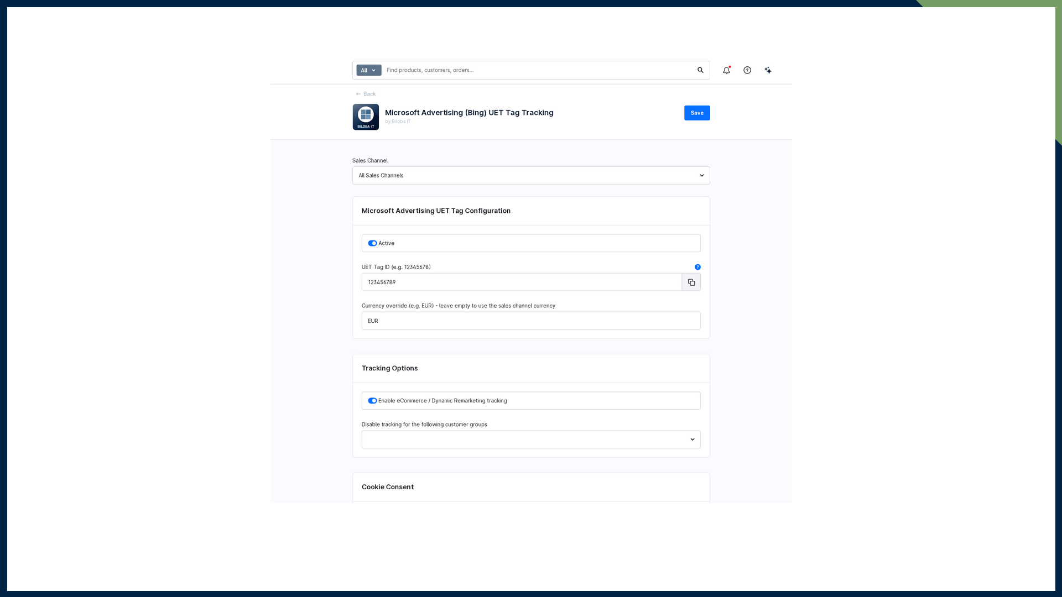Show help tooltip for UET Tag ID
The width and height of the screenshot is (1062, 597).
click(697, 267)
